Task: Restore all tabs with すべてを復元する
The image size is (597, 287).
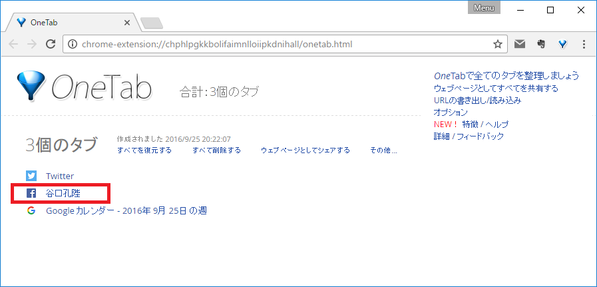Action: pos(144,150)
